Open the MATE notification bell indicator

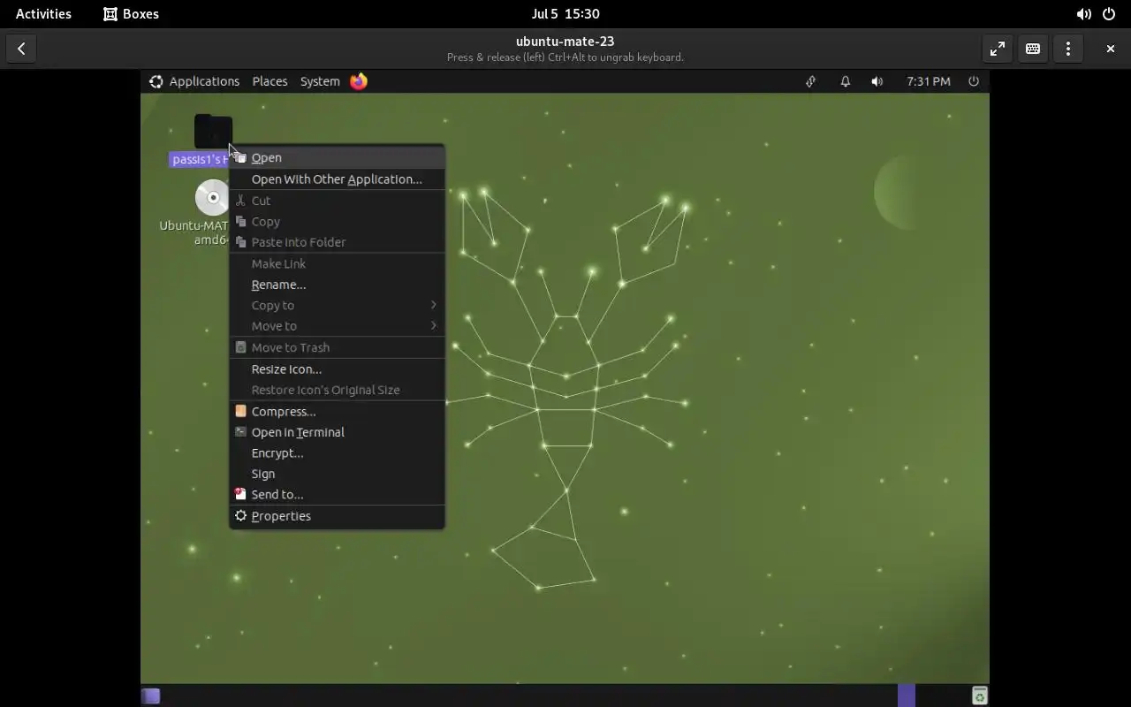[x=845, y=81]
